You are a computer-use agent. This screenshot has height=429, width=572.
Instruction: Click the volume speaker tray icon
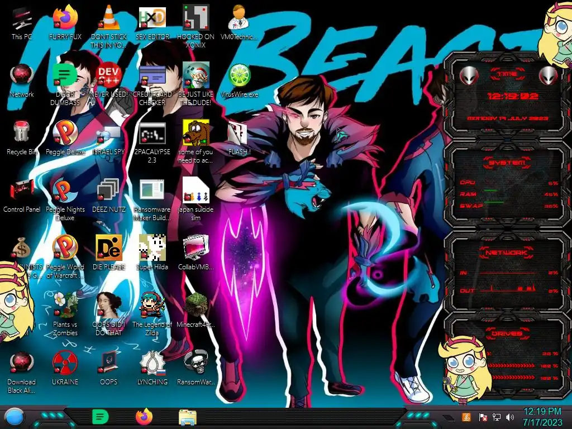click(x=510, y=417)
